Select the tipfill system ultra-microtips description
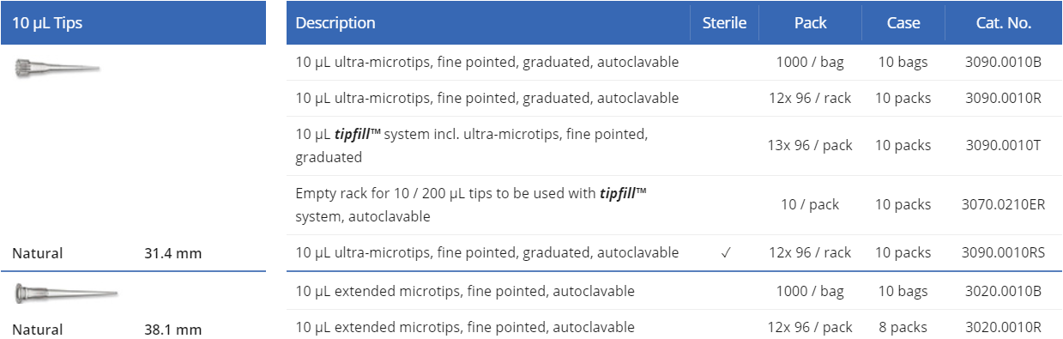 472,146
